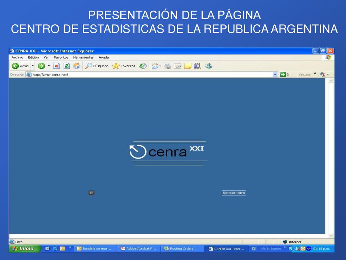Open the Archivo menu
346x260 pixels.
tap(17, 57)
